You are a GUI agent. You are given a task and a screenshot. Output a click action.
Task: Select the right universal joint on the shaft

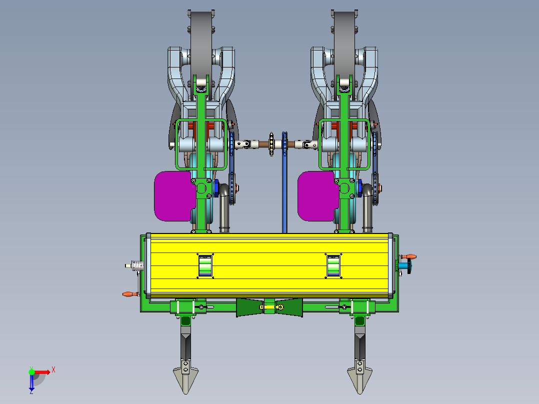[x=307, y=144]
